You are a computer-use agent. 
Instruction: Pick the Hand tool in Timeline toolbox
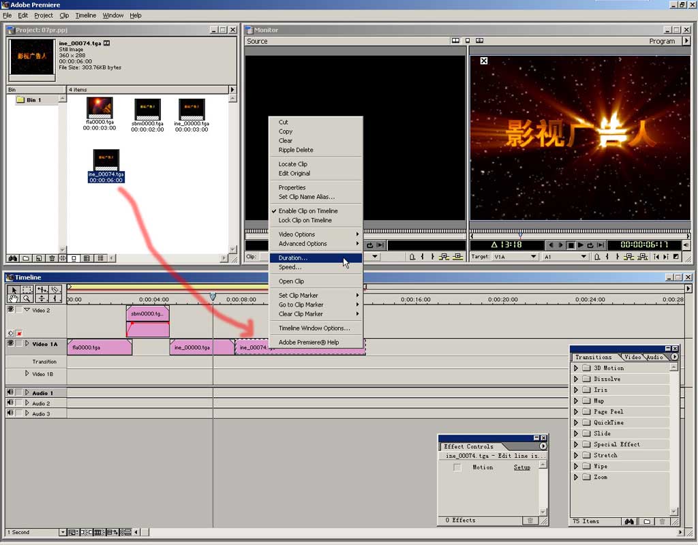(14, 298)
